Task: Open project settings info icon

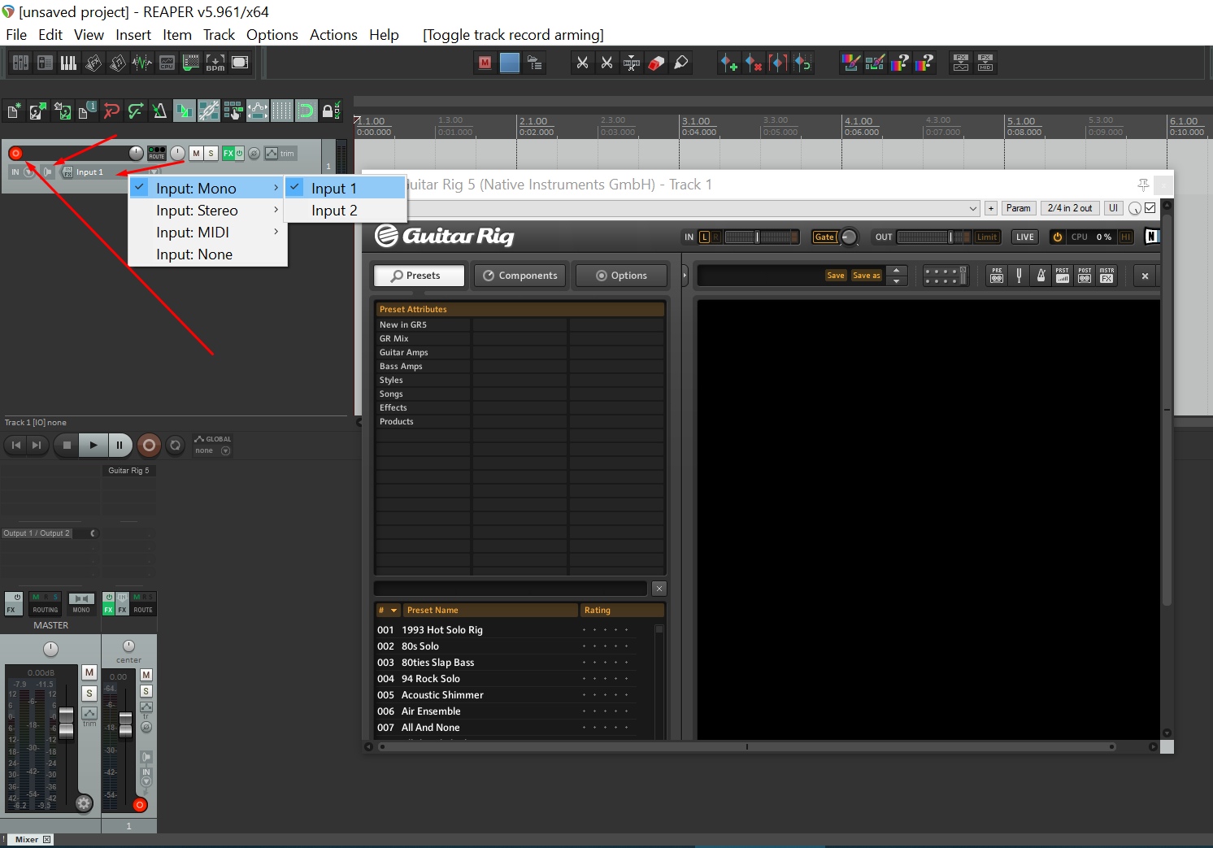Action: click(87, 111)
